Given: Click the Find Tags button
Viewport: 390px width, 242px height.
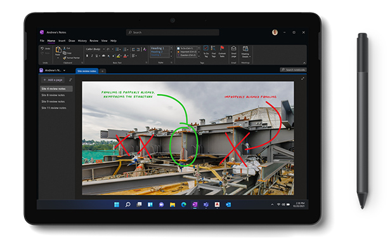Looking at the screenshot, I should (214, 51).
